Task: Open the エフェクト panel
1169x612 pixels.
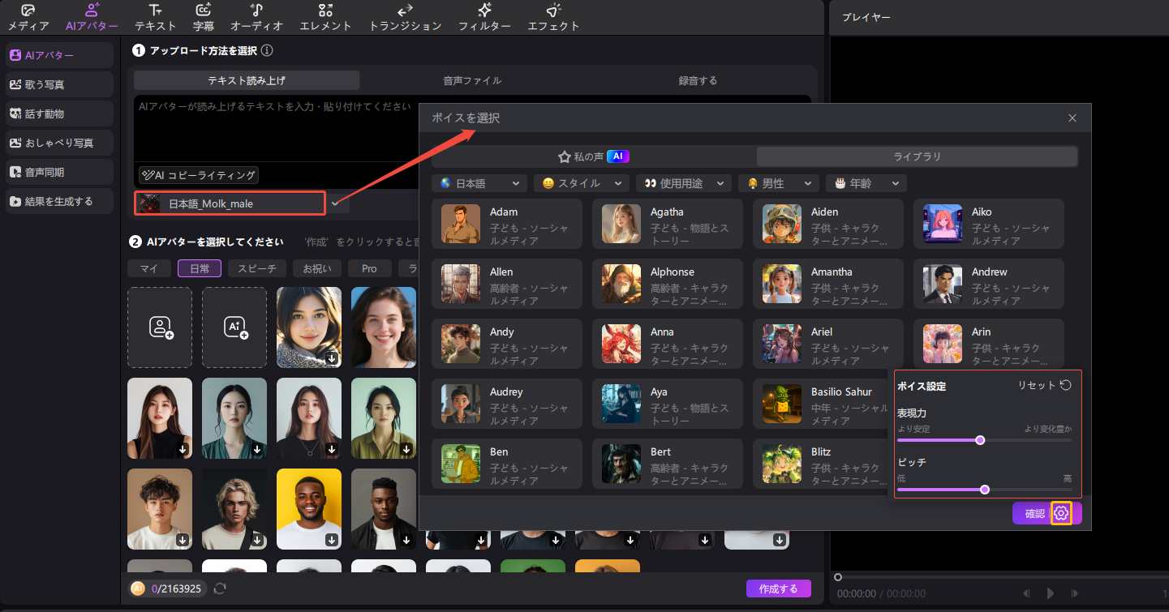Action: (x=554, y=17)
